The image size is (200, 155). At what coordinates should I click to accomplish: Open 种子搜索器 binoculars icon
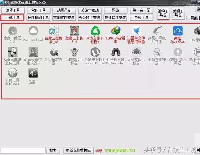coord(116,52)
